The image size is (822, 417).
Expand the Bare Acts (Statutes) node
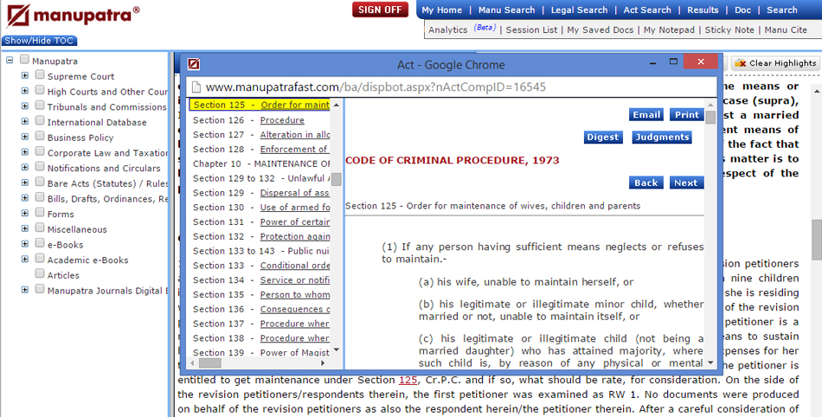point(24,183)
